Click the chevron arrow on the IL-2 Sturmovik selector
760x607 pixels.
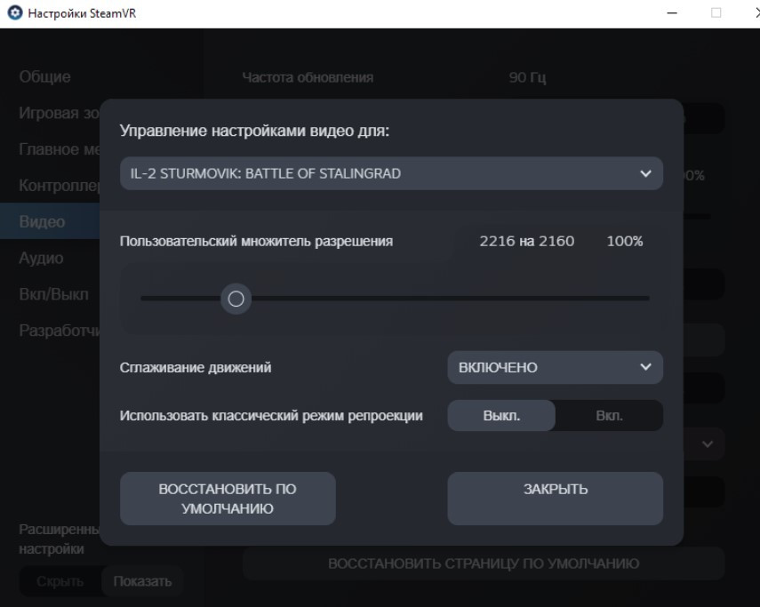(645, 173)
